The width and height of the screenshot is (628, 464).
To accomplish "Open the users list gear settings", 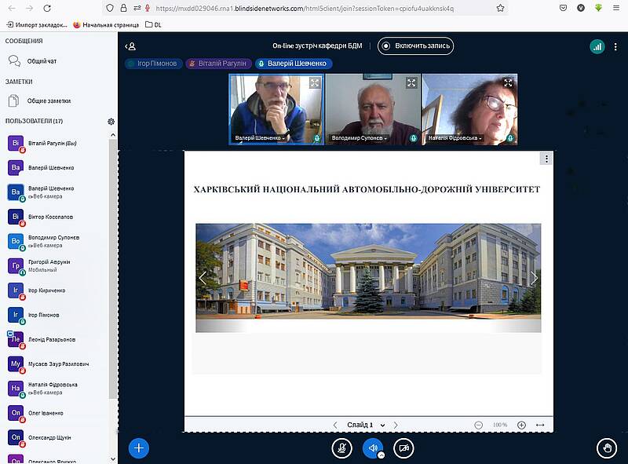I will pyautogui.click(x=111, y=122).
